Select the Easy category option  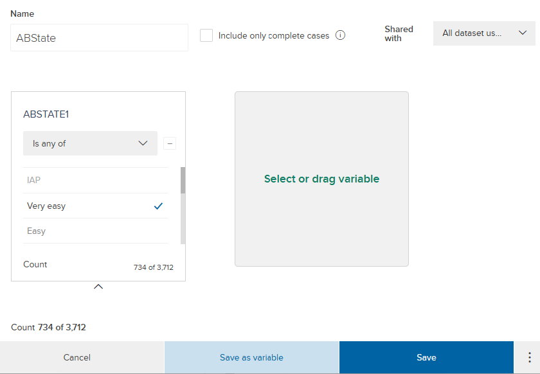[37, 231]
